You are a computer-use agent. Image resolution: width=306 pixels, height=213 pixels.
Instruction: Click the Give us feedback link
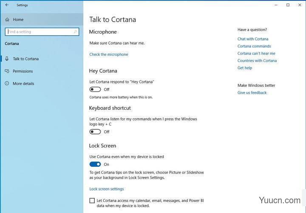(x=252, y=93)
